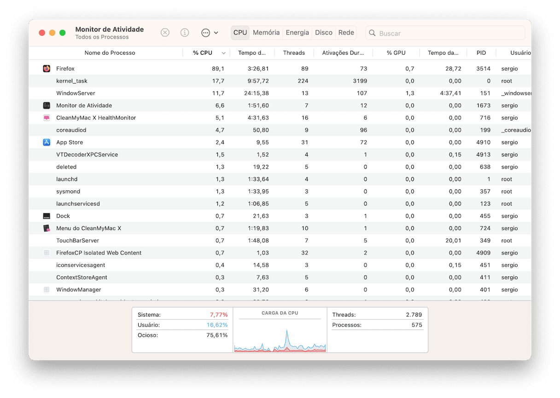Sort by % CPU column header
The height and width of the screenshot is (398, 560).
(203, 53)
